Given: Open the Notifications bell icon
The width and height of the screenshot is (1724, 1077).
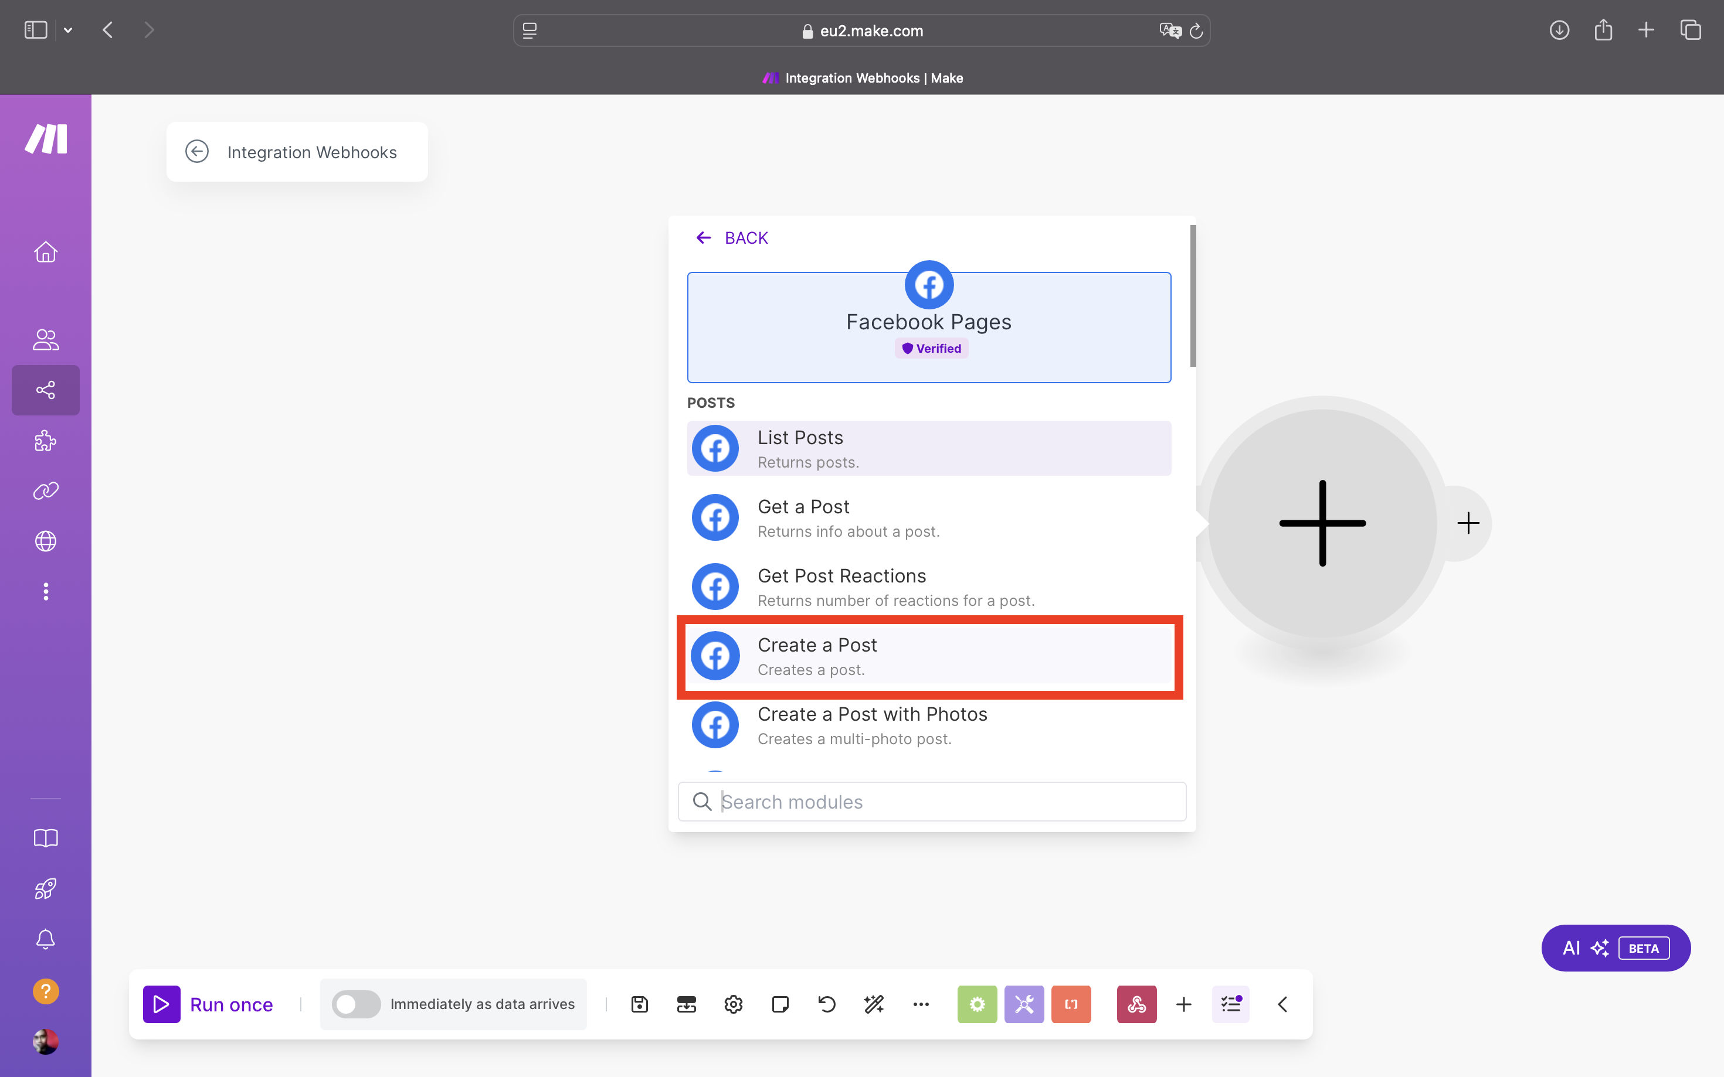Looking at the screenshot, I should click(46, 939).
